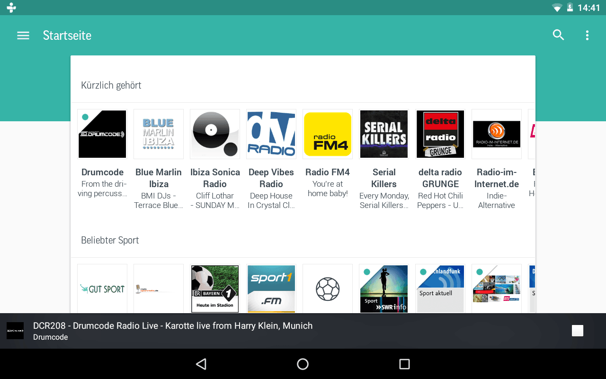This screenshot has width=606, height=379.
Task: Click the Serial Killers station name
Action: (384, 178)
